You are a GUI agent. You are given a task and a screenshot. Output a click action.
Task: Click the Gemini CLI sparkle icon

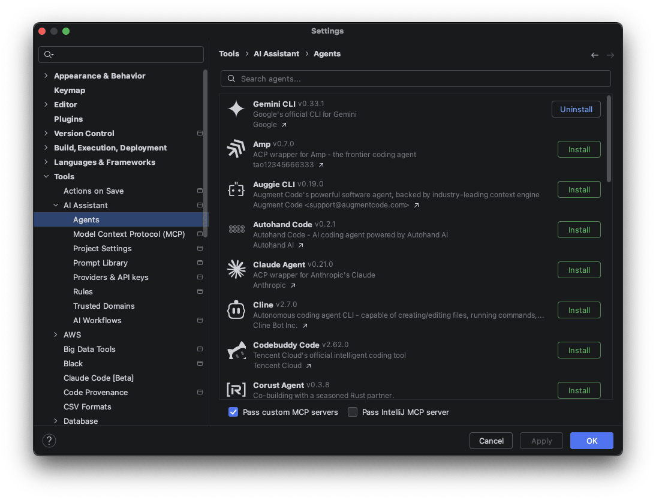click(236, 109)
